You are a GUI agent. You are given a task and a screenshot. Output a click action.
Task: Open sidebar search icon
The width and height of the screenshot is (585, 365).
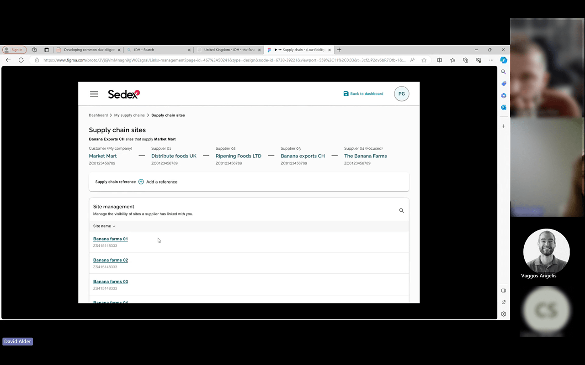pos(504,72)
